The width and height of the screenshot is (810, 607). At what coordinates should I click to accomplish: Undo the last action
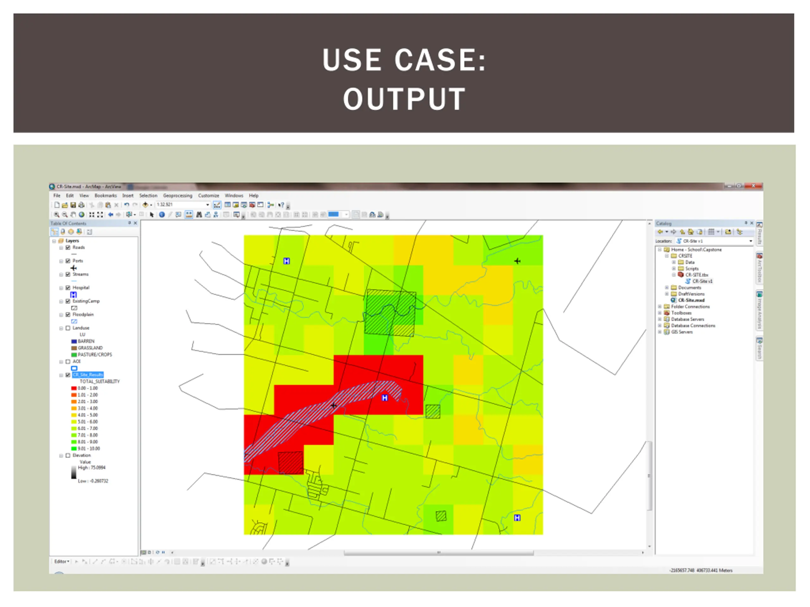(127, 205)
